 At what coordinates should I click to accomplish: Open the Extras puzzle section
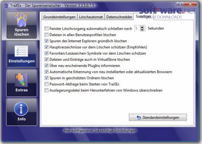22,83
